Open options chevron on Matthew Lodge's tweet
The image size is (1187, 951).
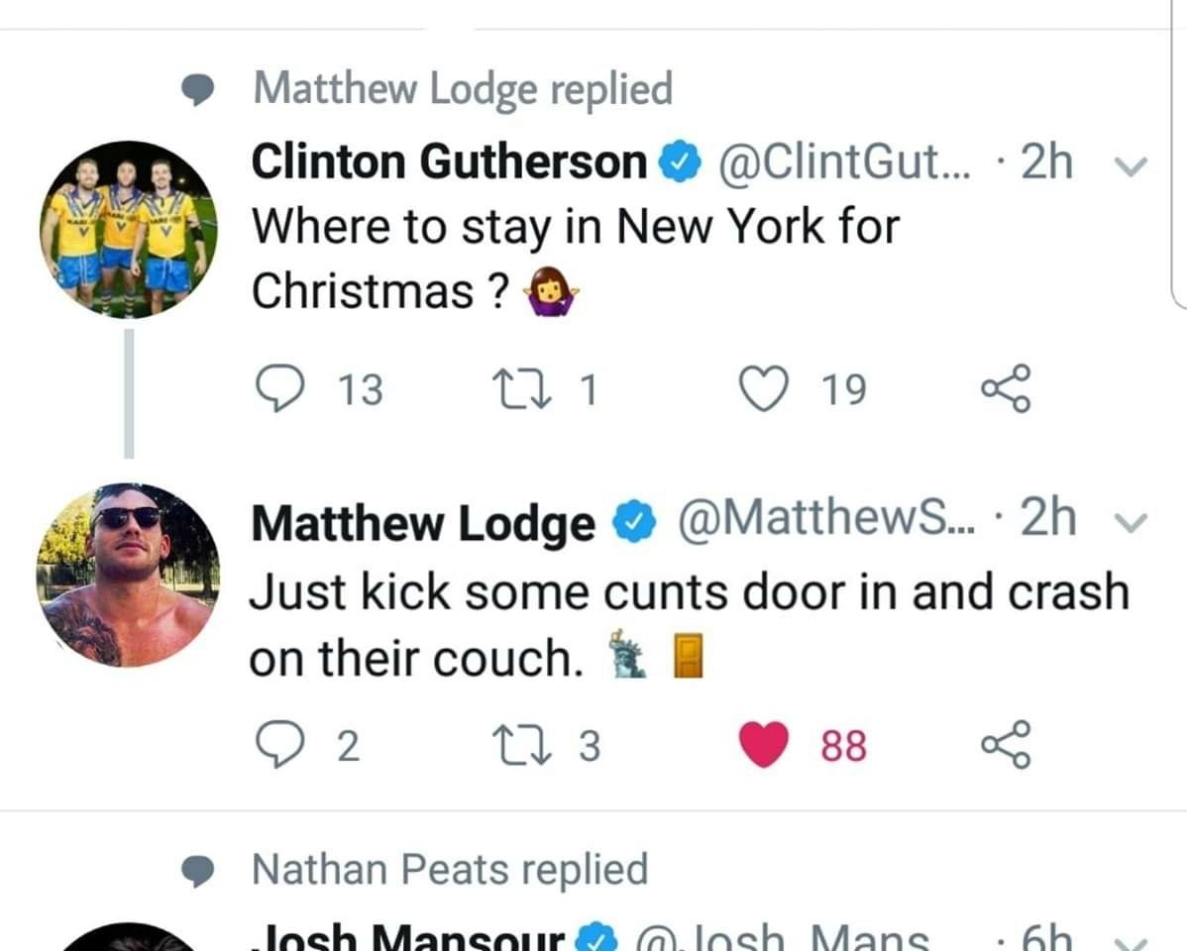tap(1131, 522)
